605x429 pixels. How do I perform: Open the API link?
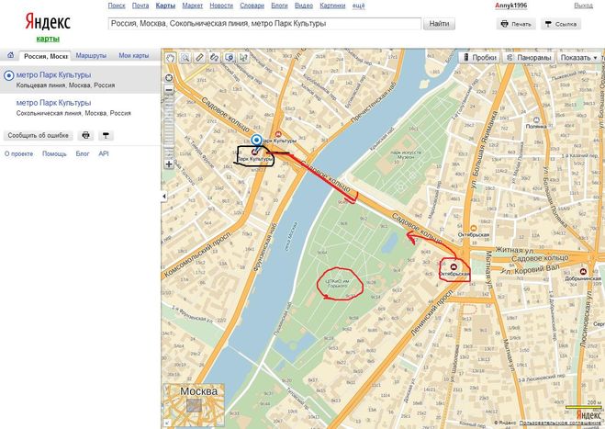pyautogui.click(x=104, y=153)
